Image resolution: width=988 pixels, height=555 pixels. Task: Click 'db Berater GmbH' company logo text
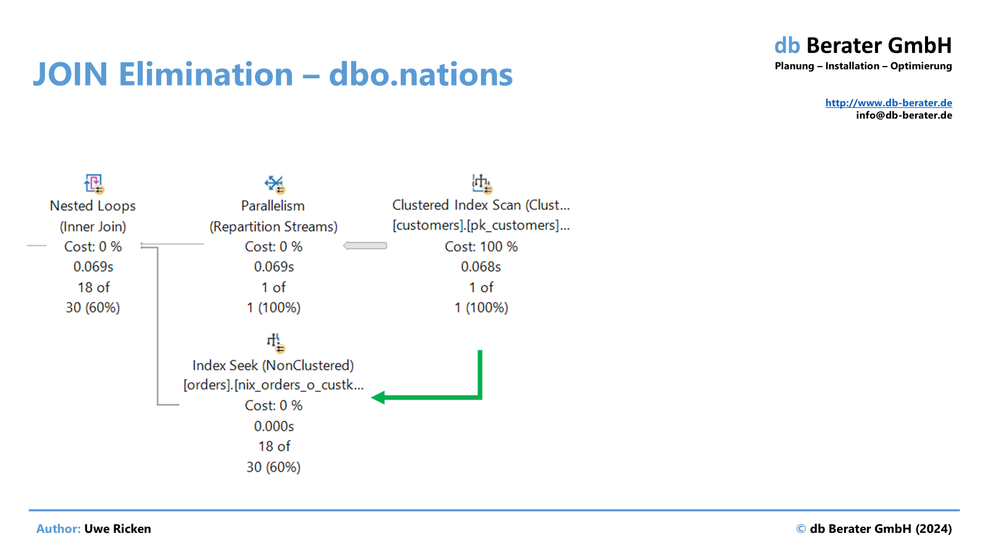click(x=863, y=46)
